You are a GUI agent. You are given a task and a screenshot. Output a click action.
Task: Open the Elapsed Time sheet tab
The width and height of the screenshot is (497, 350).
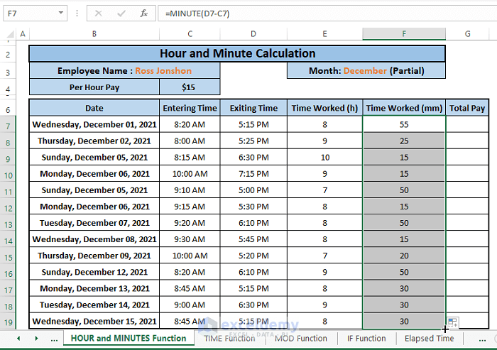tap(429, 338)
